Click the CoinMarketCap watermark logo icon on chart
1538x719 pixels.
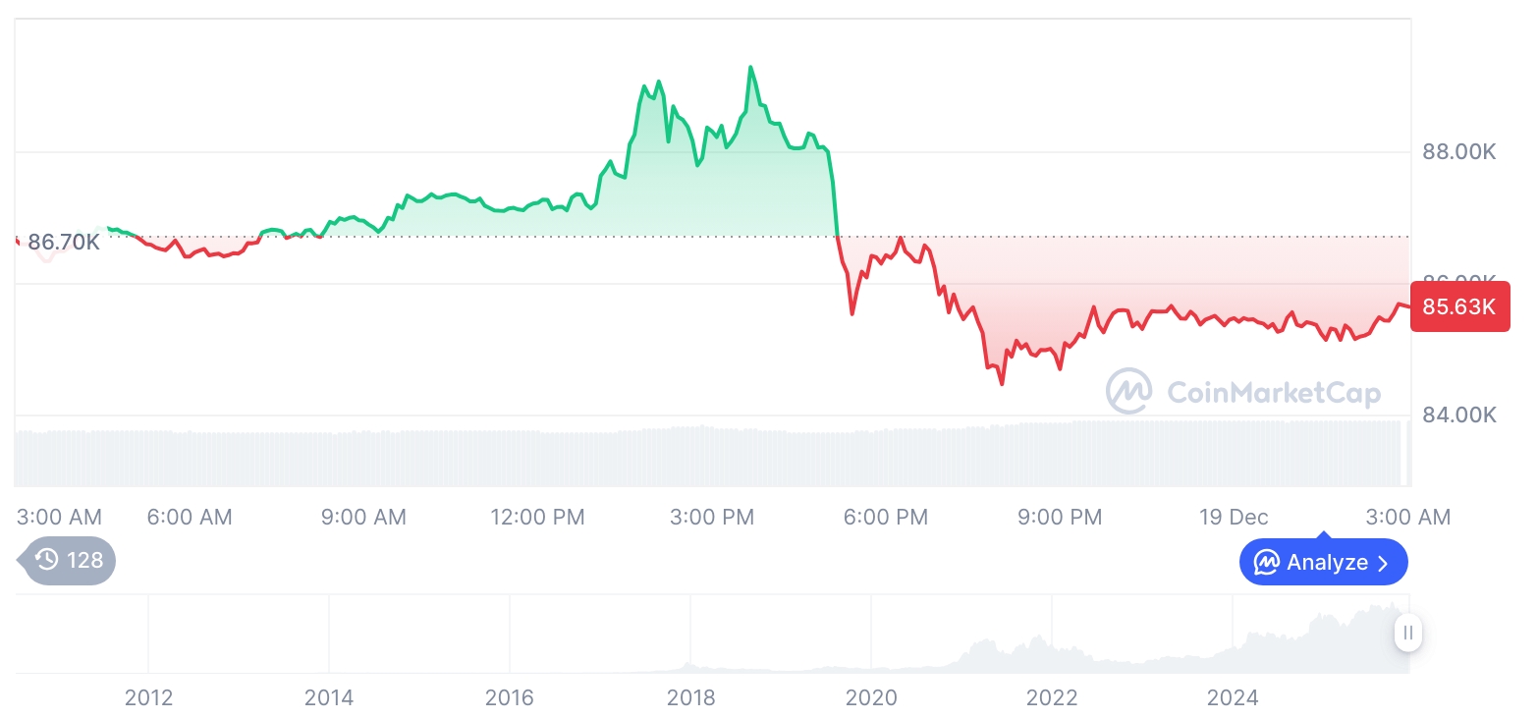pyautogui.click(x=1129, y=391)
